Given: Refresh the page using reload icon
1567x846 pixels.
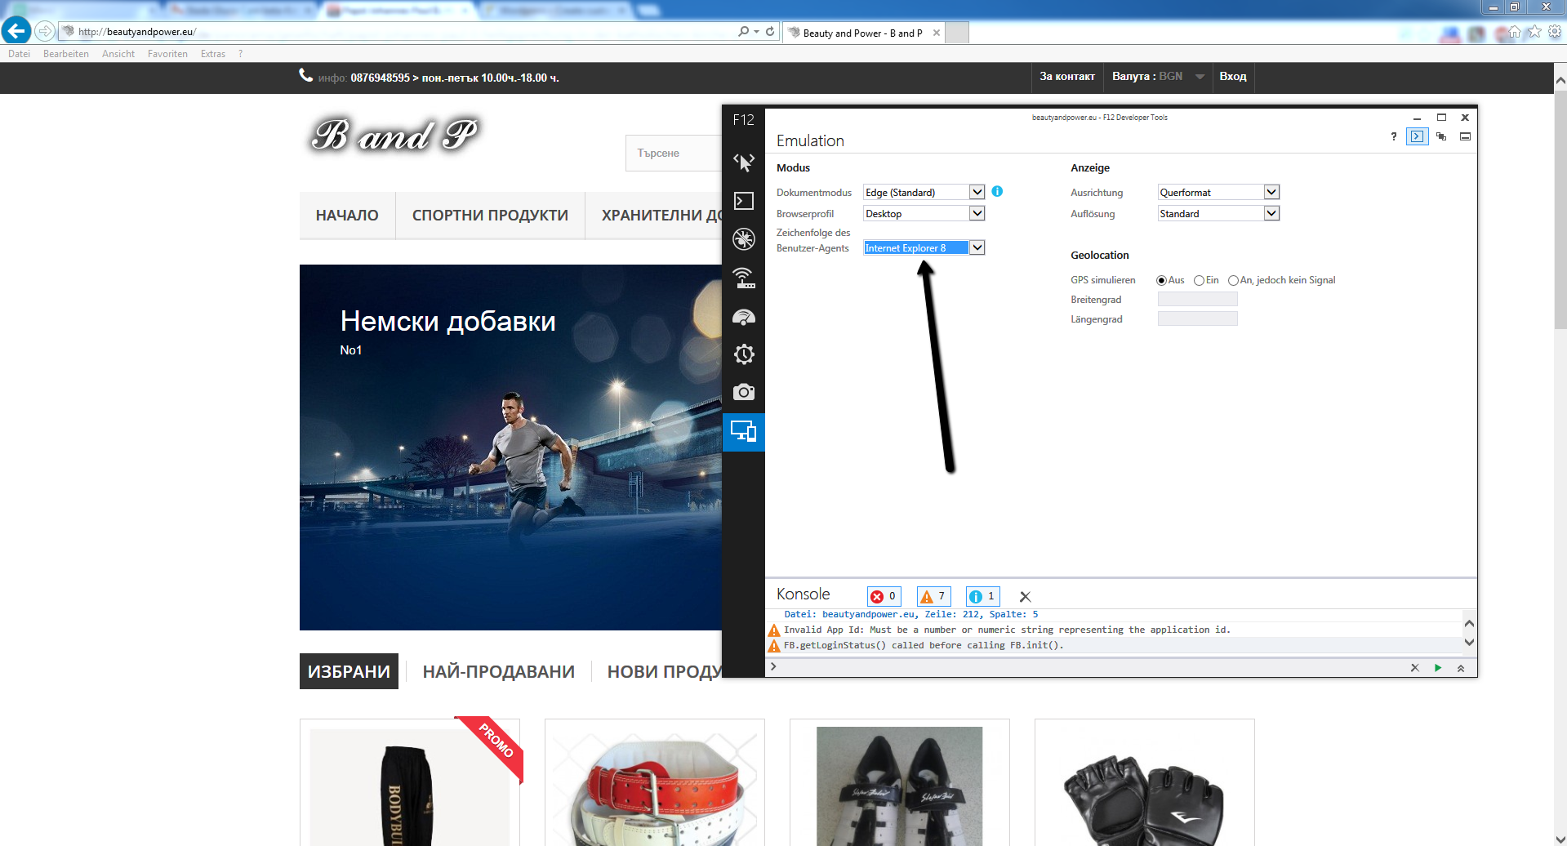Looking at the screenshot, I should coord(770,32).
